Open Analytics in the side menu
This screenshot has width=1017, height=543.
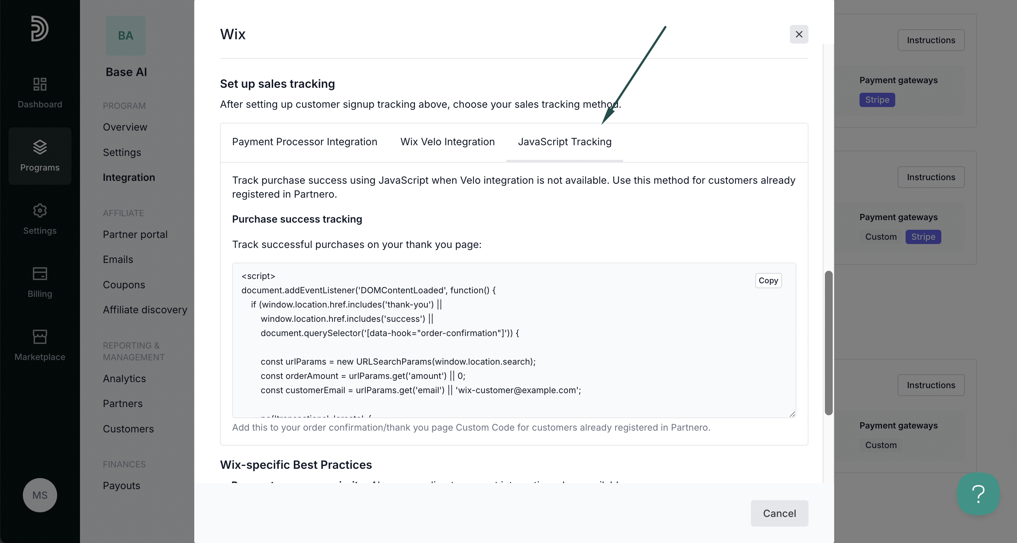pyautogui.click(x=124, y=379)
